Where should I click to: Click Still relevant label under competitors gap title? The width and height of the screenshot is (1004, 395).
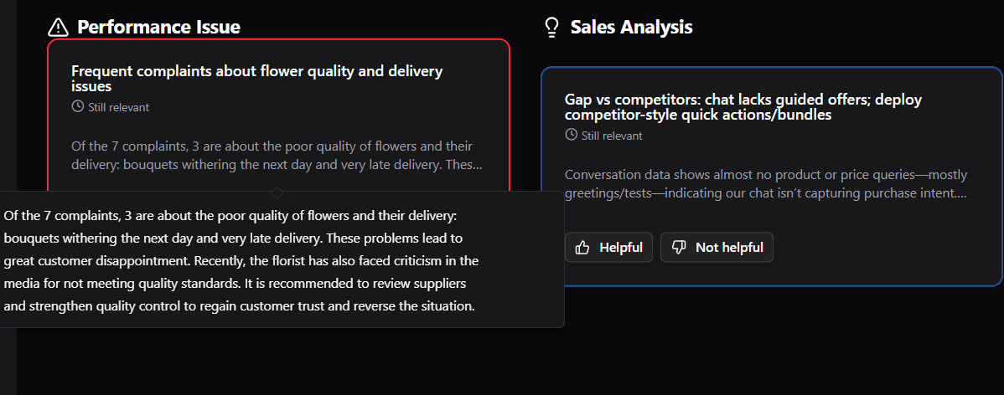[612, 136]
